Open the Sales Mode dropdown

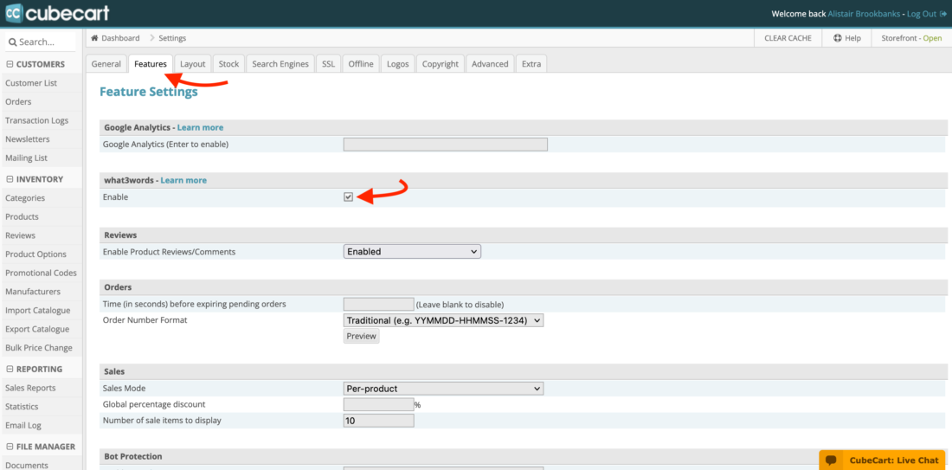[x=443, y=389]
